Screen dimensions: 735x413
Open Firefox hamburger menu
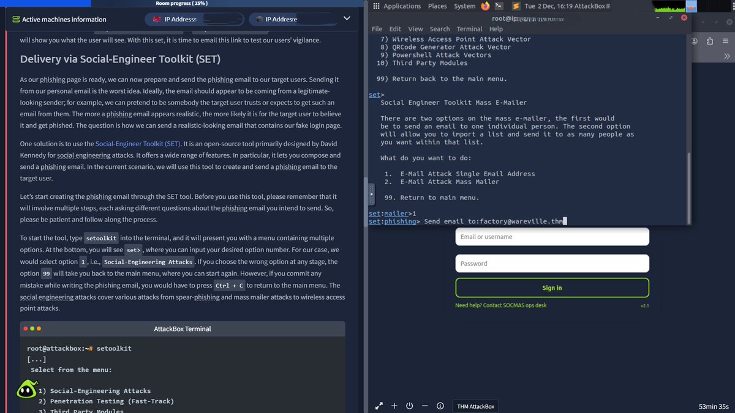click(x=725, y=42)
